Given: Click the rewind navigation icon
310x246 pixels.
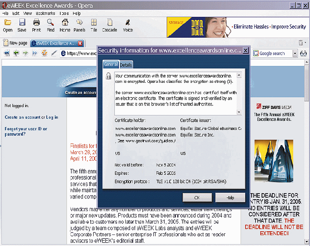Looking at the screenshot, I should click(x=7, y=53).
